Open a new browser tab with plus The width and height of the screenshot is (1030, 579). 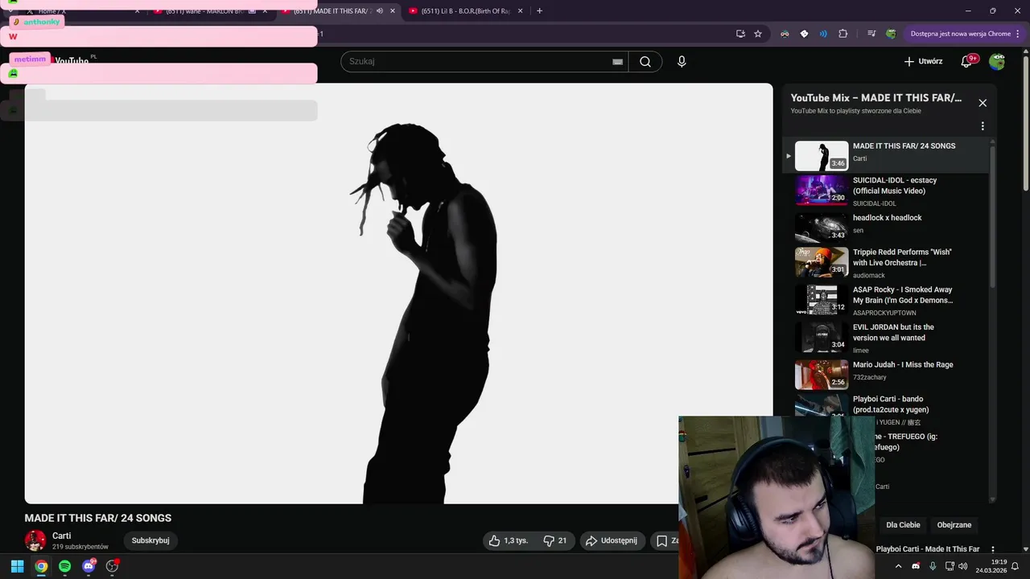coord(539,11)
